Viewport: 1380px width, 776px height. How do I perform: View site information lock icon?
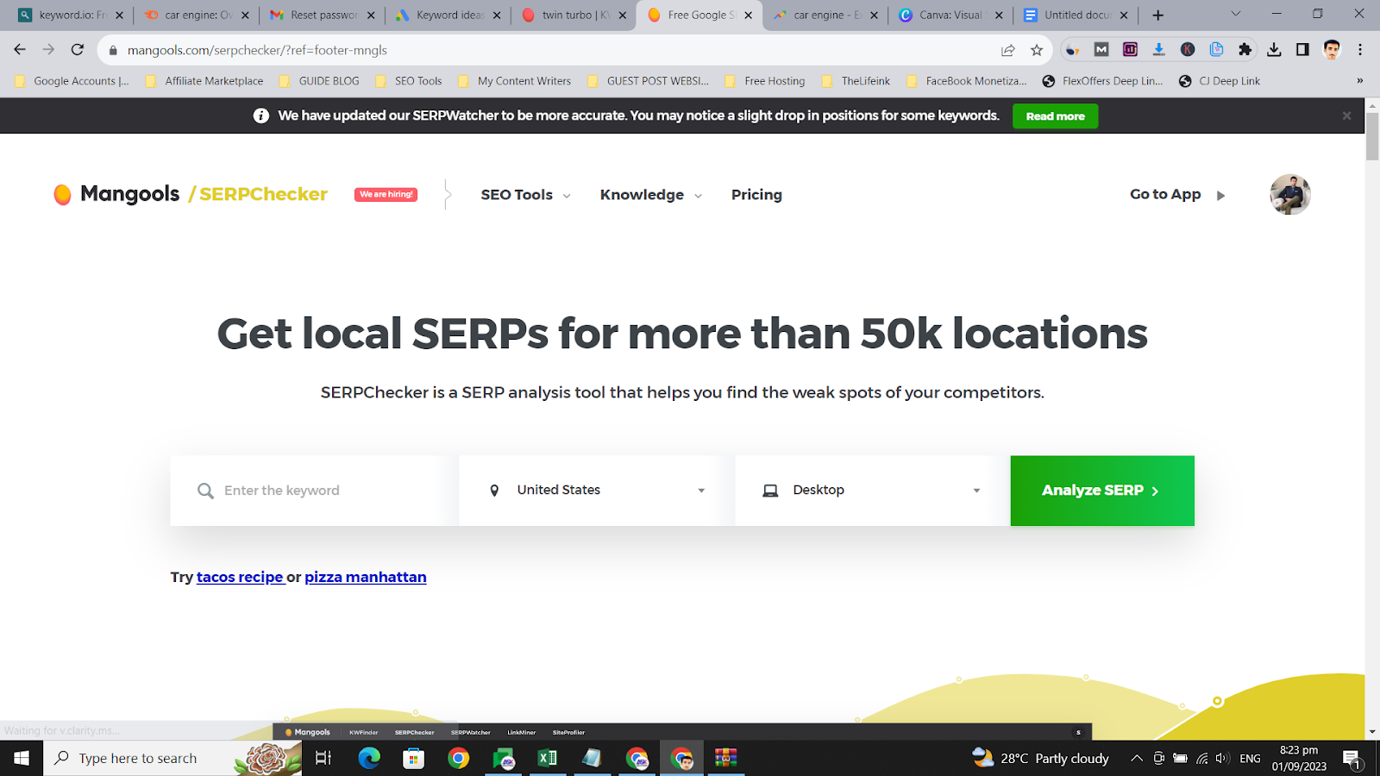(112, 50)
